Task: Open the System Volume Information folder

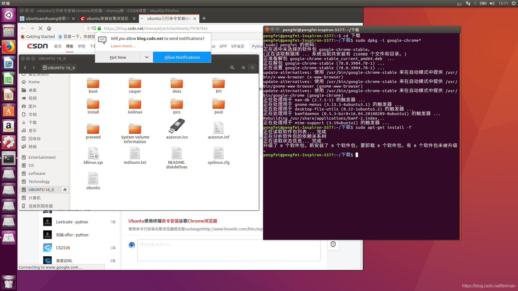Action: point(135,133)
